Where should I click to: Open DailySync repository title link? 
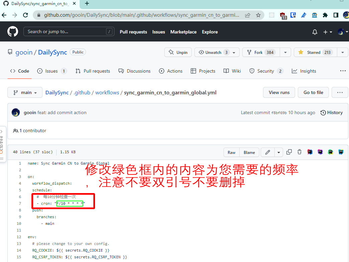click(53, 52)
